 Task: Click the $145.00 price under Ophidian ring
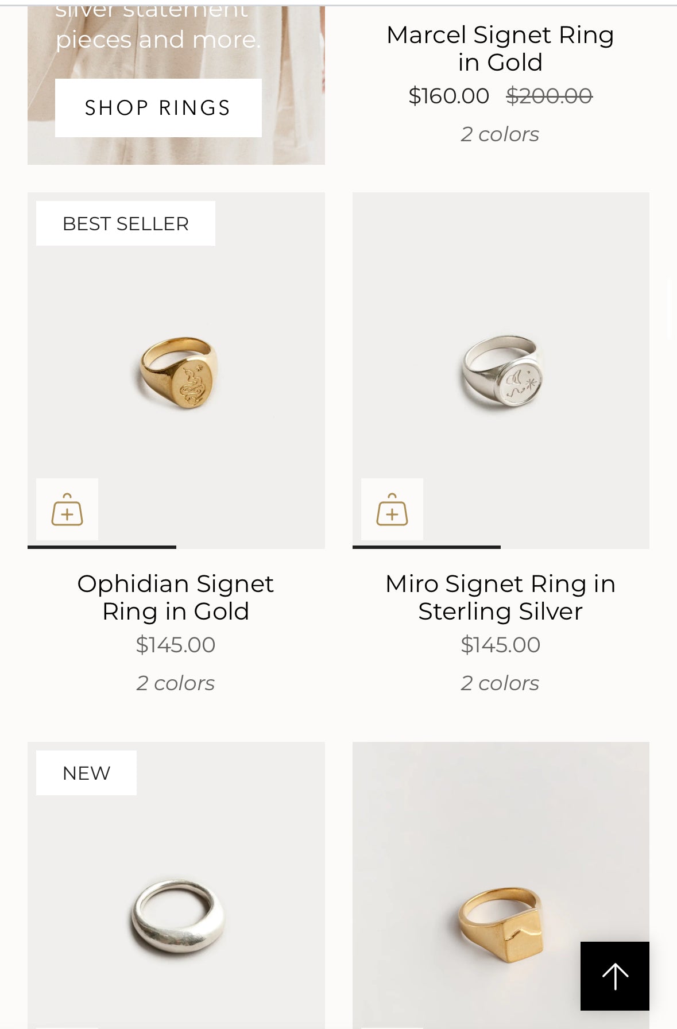click(176, 645)
